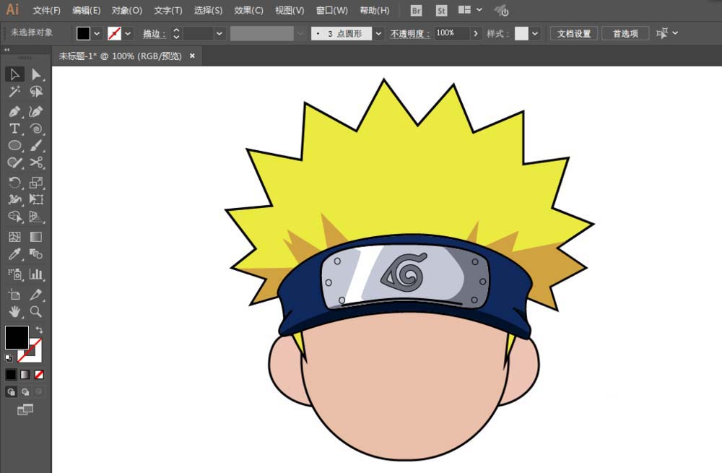Choose the Artboard tool

[x=14, y=295]
